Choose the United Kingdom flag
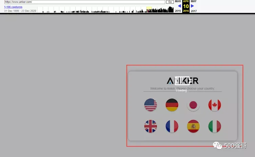 coord(151,126)
